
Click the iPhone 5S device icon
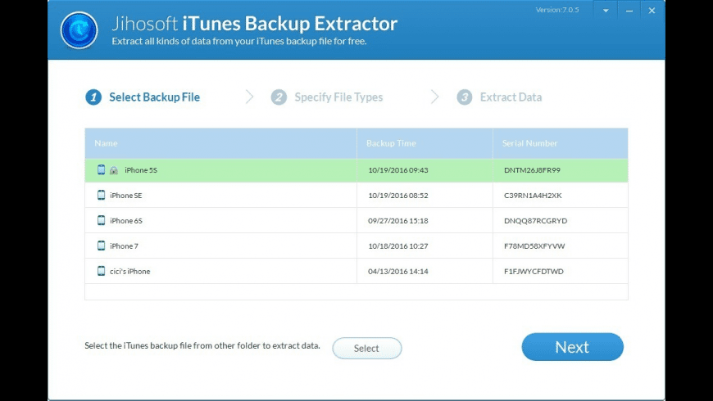coord(101,170)
